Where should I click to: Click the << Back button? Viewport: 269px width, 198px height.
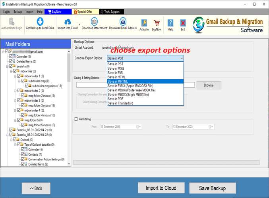36,188
